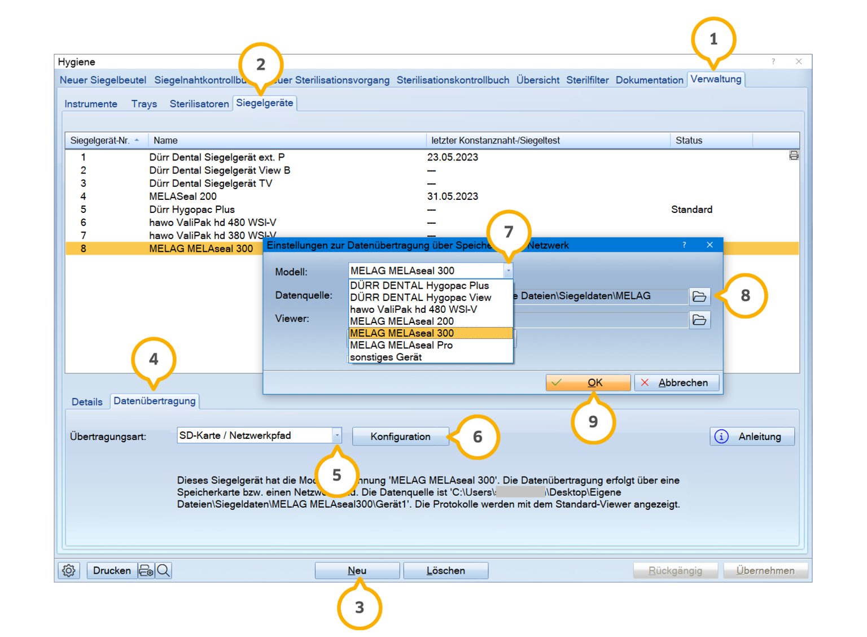Confirm the dialog with OK
The height and width of the screenshot is (637, 867).
(x=588, y=383)
